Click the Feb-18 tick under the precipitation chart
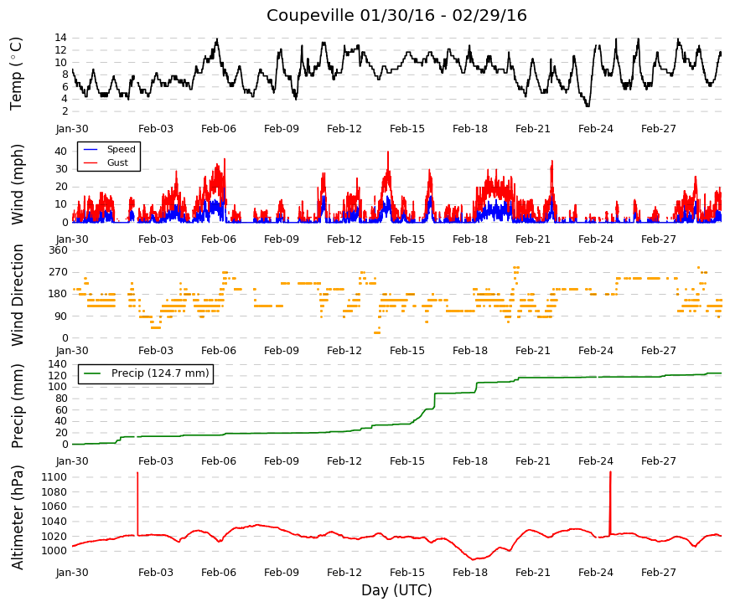The image size is (730, 607). tap(469, 461)
